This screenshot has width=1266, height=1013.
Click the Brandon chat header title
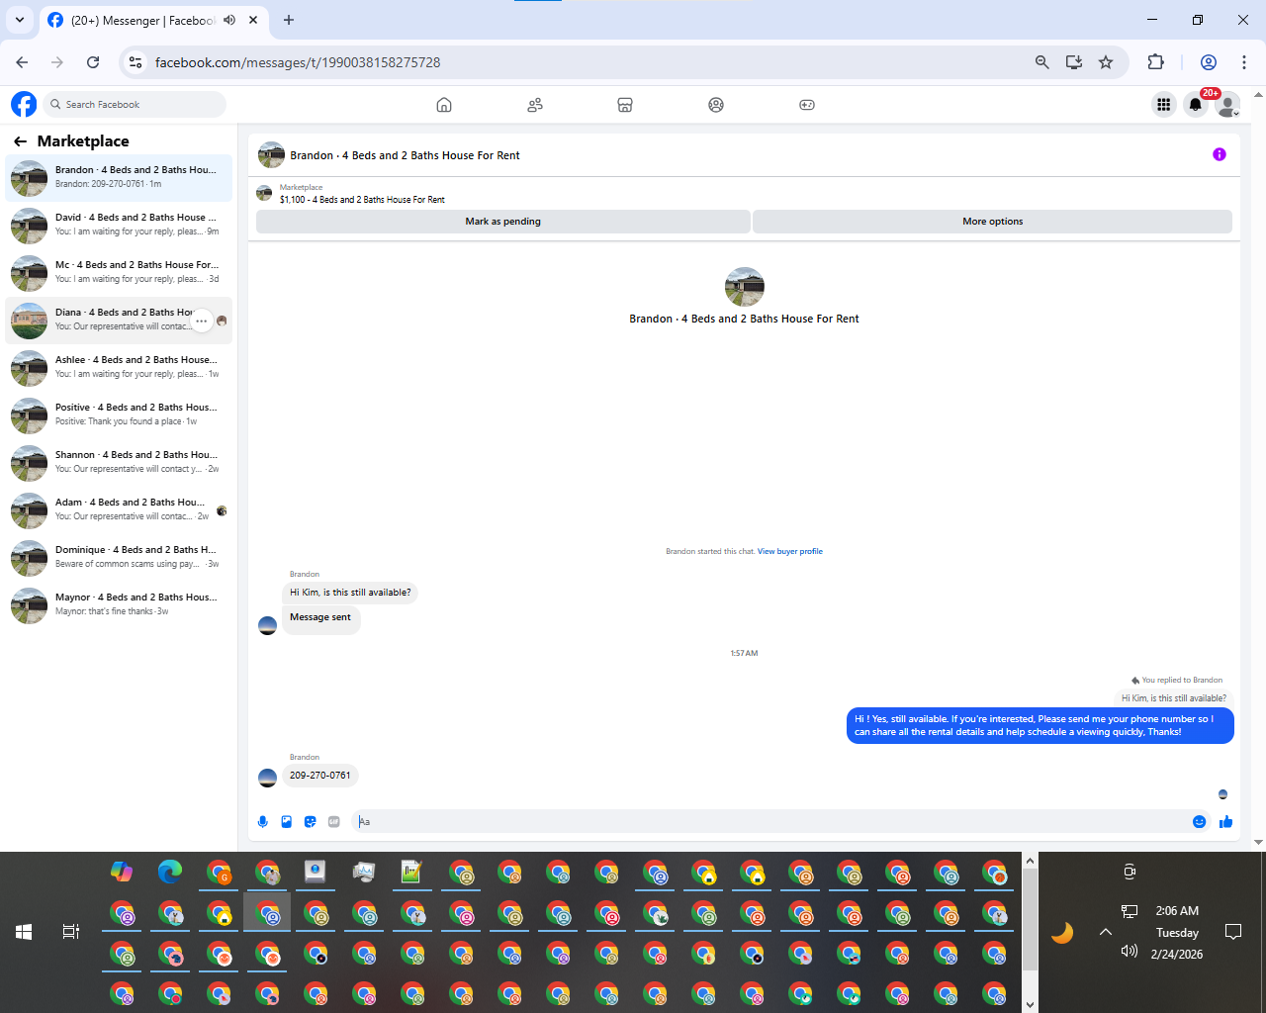(405, 155)
